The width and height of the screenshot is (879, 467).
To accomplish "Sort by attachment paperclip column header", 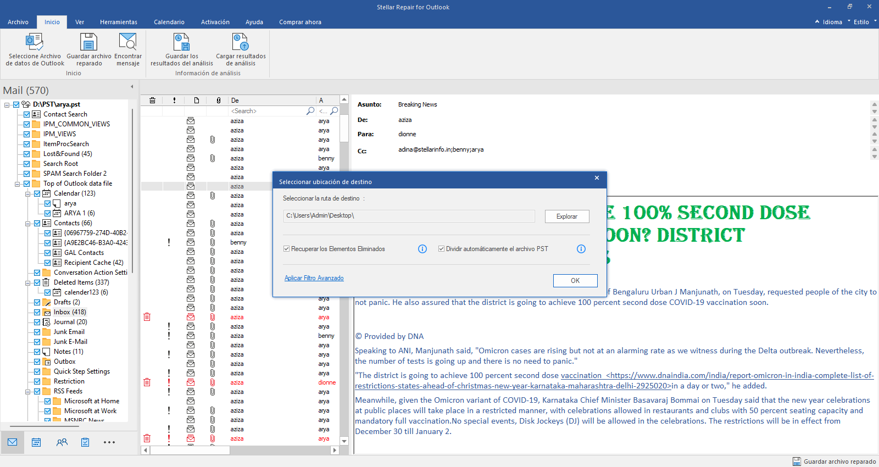I will (x=219, y=101).
